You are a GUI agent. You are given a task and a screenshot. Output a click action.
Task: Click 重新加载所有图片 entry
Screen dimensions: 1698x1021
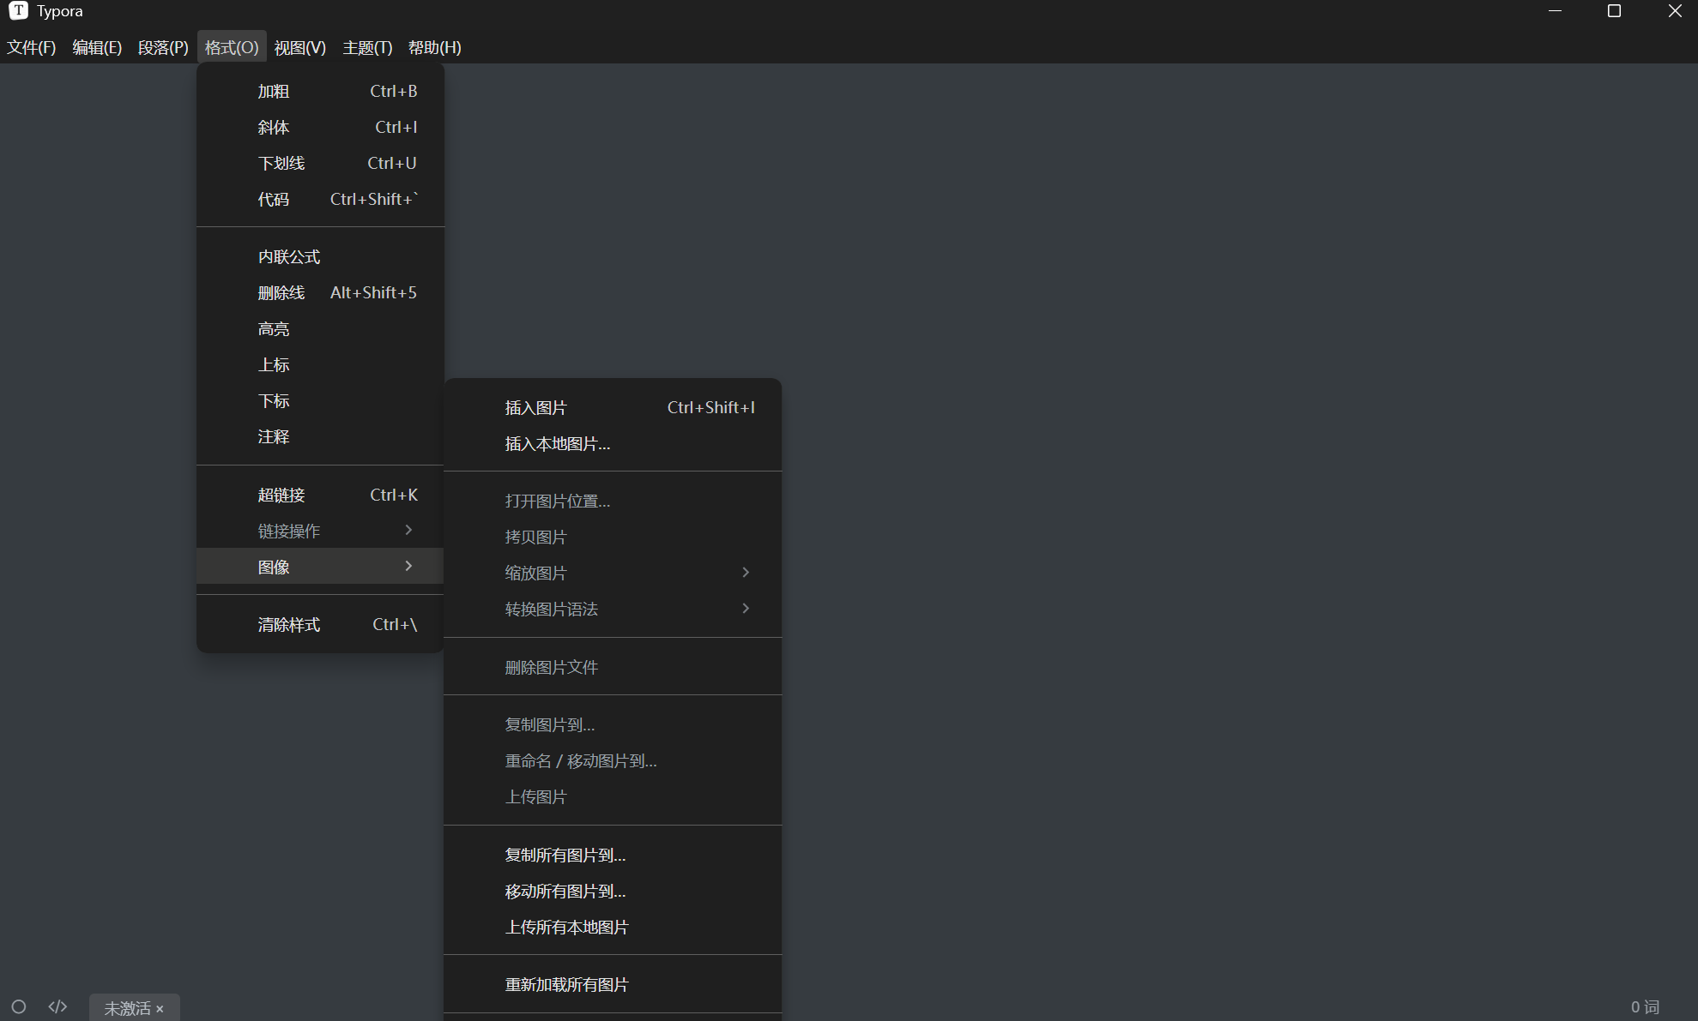click(566, 985)
